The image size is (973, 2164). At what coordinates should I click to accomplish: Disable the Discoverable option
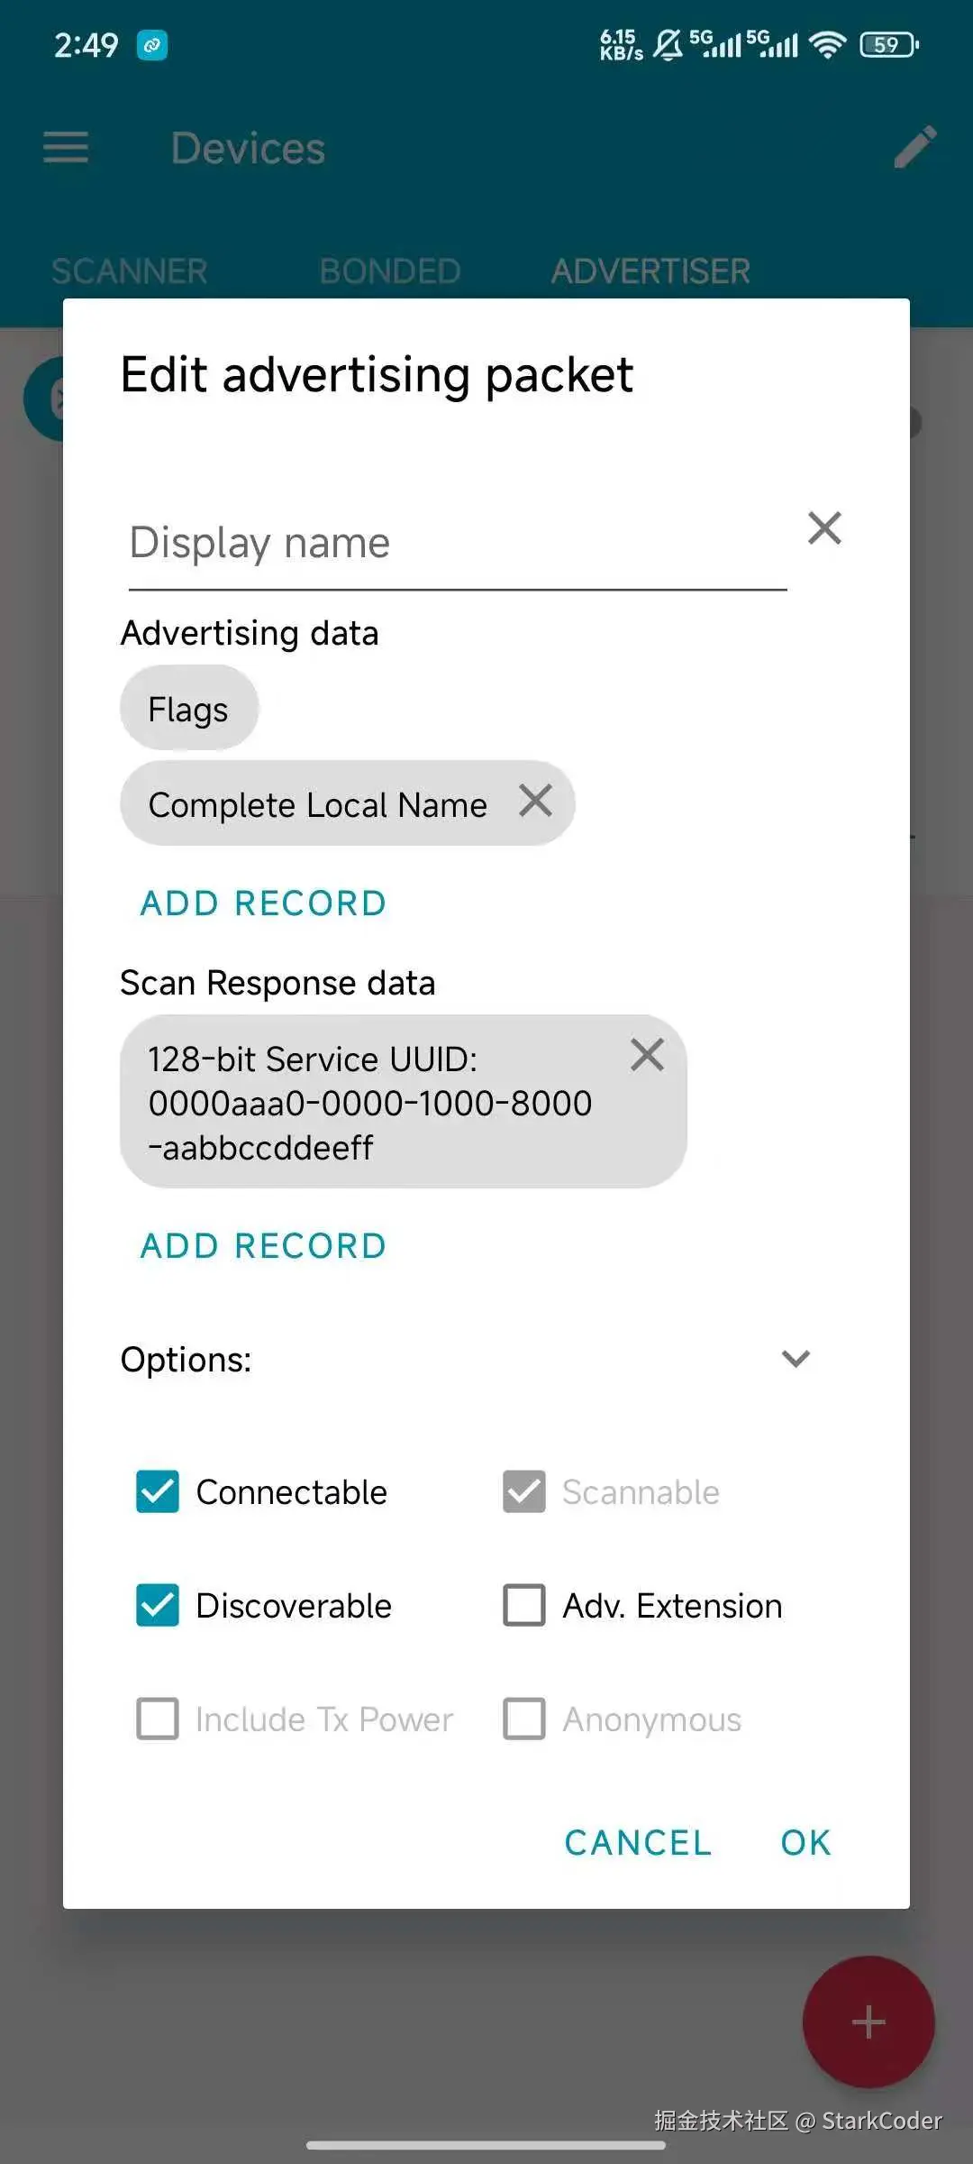tap(158, 1605)
